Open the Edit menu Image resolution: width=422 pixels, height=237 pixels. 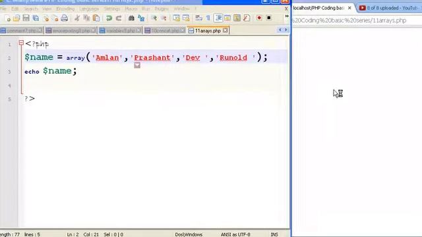tap(15, 9)
